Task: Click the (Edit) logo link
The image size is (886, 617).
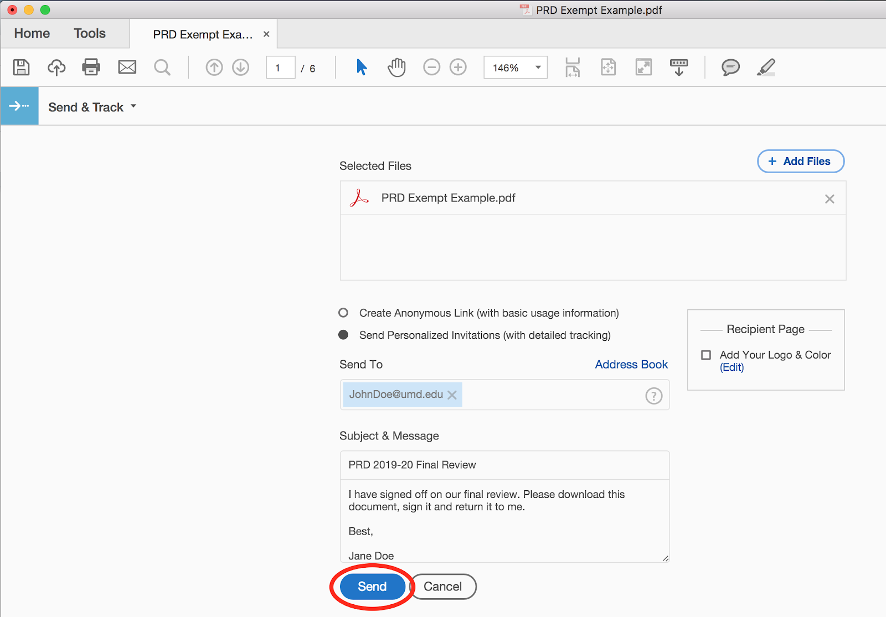Action: (732, 367)
